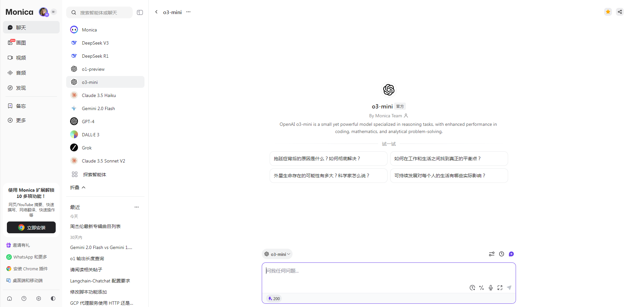Open the 备忘 memo section
629x307 pixels.
31,106
